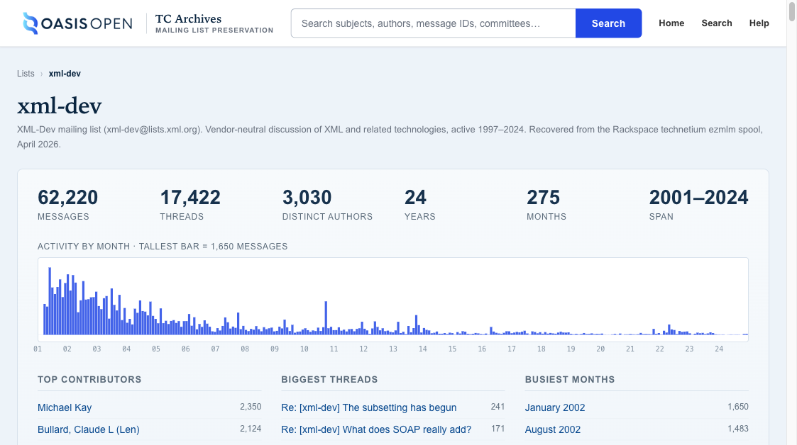Open the Home nav item
Image resolution: width=797 pixels, height=445 pixels.
pos(671,23)
